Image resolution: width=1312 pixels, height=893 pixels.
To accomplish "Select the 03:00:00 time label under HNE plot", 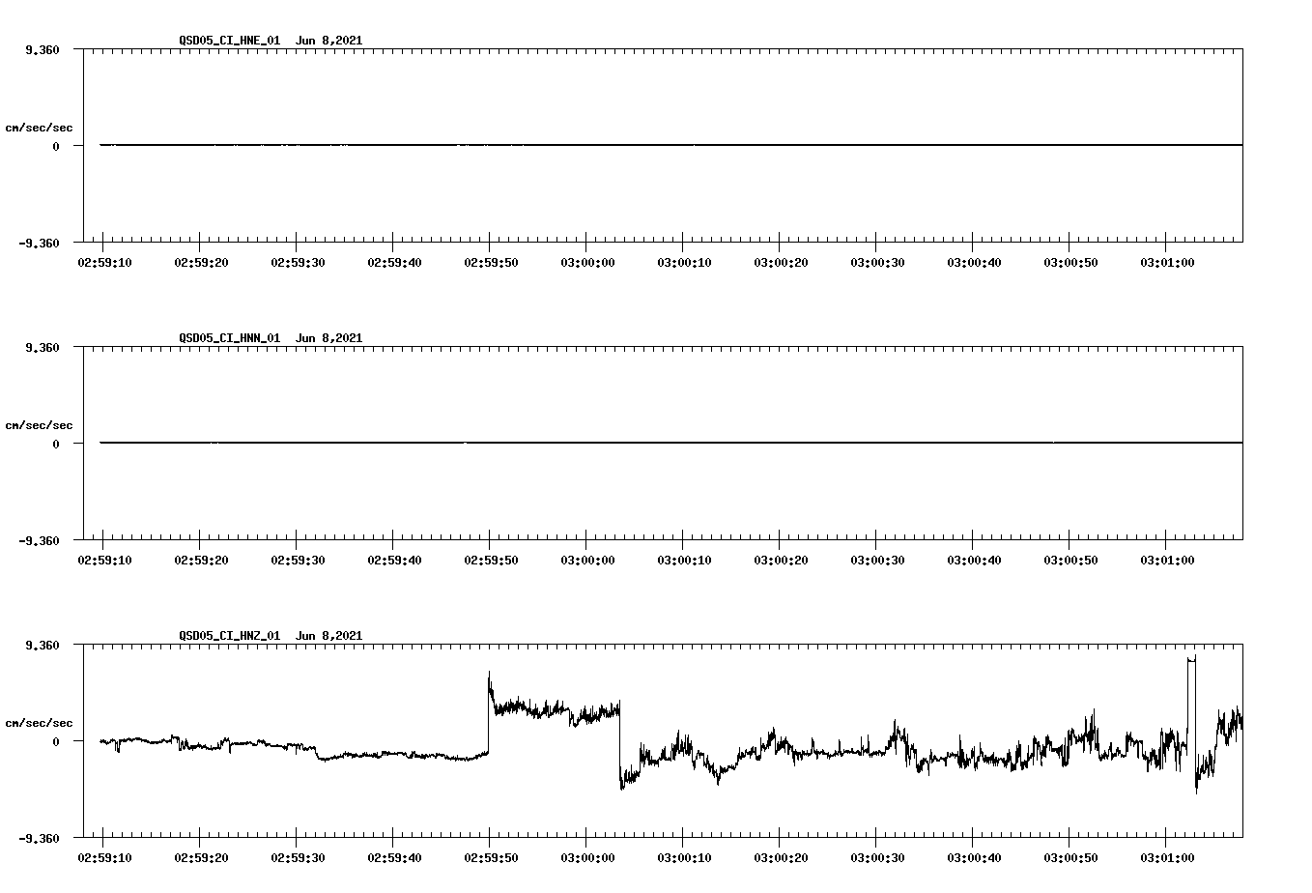I will (x=587, y=262).
